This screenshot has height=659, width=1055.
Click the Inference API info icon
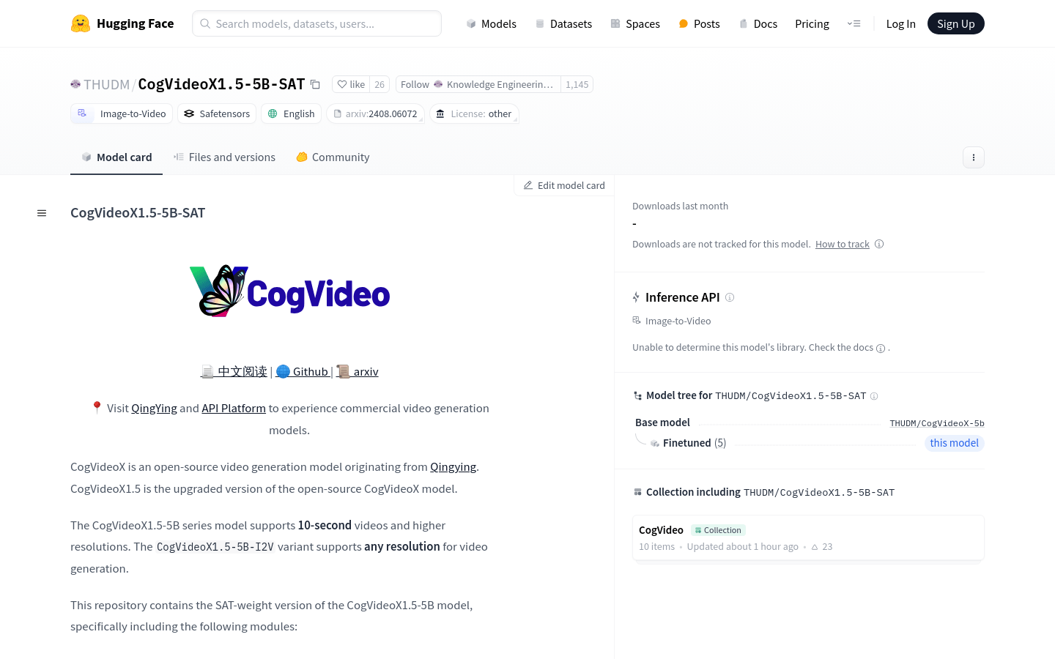(730, 297)
